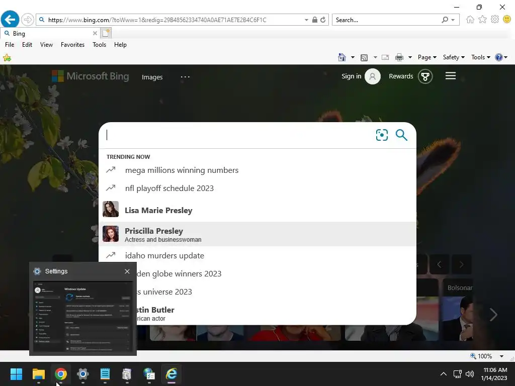Open command bar Tools dropdown
Viewport: 515px width, 386px height.
tap(480, 57)
